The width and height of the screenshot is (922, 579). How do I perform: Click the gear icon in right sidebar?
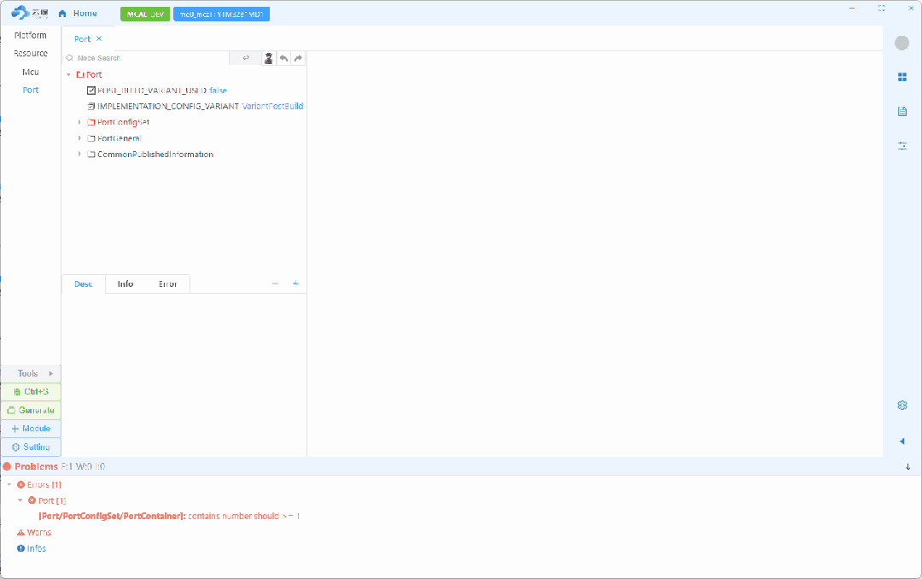tap(902, 406)
